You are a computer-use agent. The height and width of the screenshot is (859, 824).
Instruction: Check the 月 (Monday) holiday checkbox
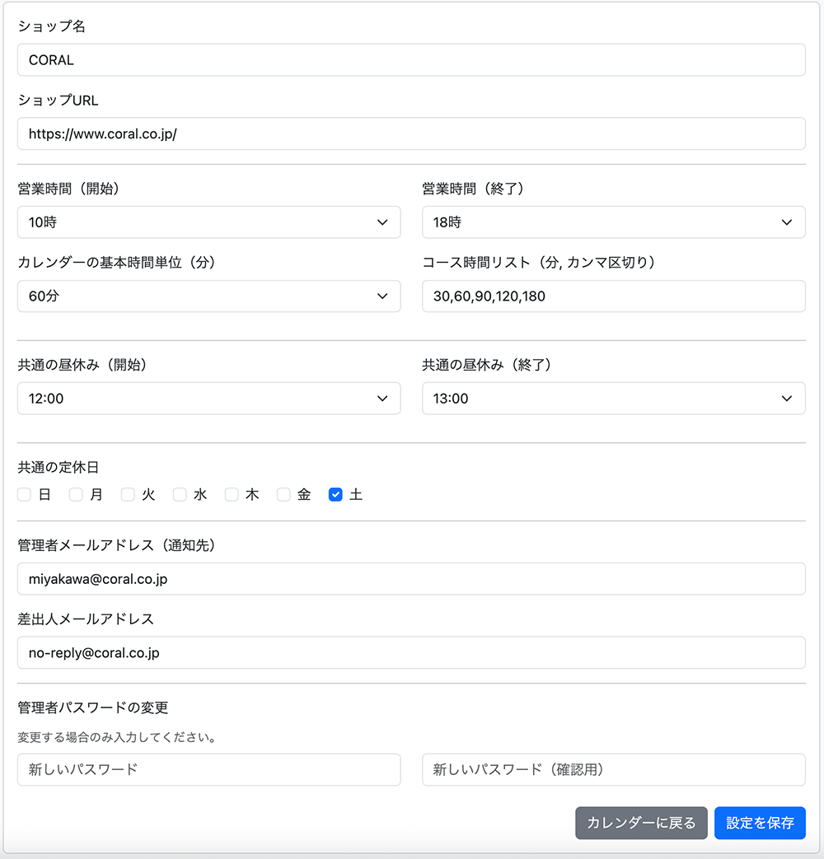tap(76, 495)
